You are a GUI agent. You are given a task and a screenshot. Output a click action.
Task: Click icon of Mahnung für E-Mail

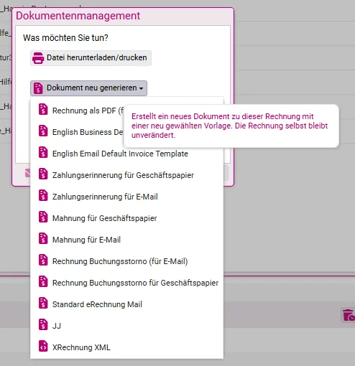coord(43,238)
